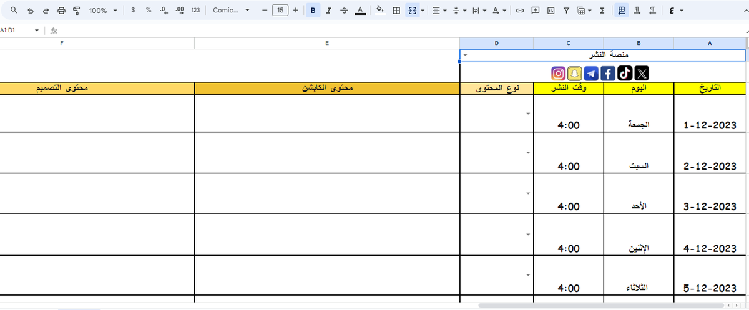Select column E header
Image resolution: width=749 pixels, height=310 pixels.
tap(327, 43)
